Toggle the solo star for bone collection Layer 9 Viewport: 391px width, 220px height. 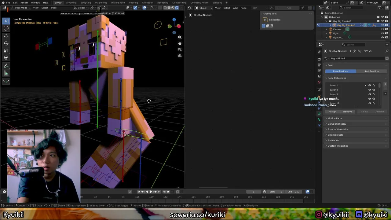[x=374, y=94]
